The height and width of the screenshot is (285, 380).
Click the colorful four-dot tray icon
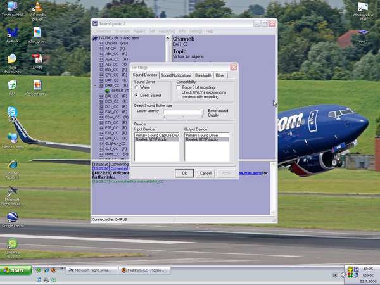[350, 275]
